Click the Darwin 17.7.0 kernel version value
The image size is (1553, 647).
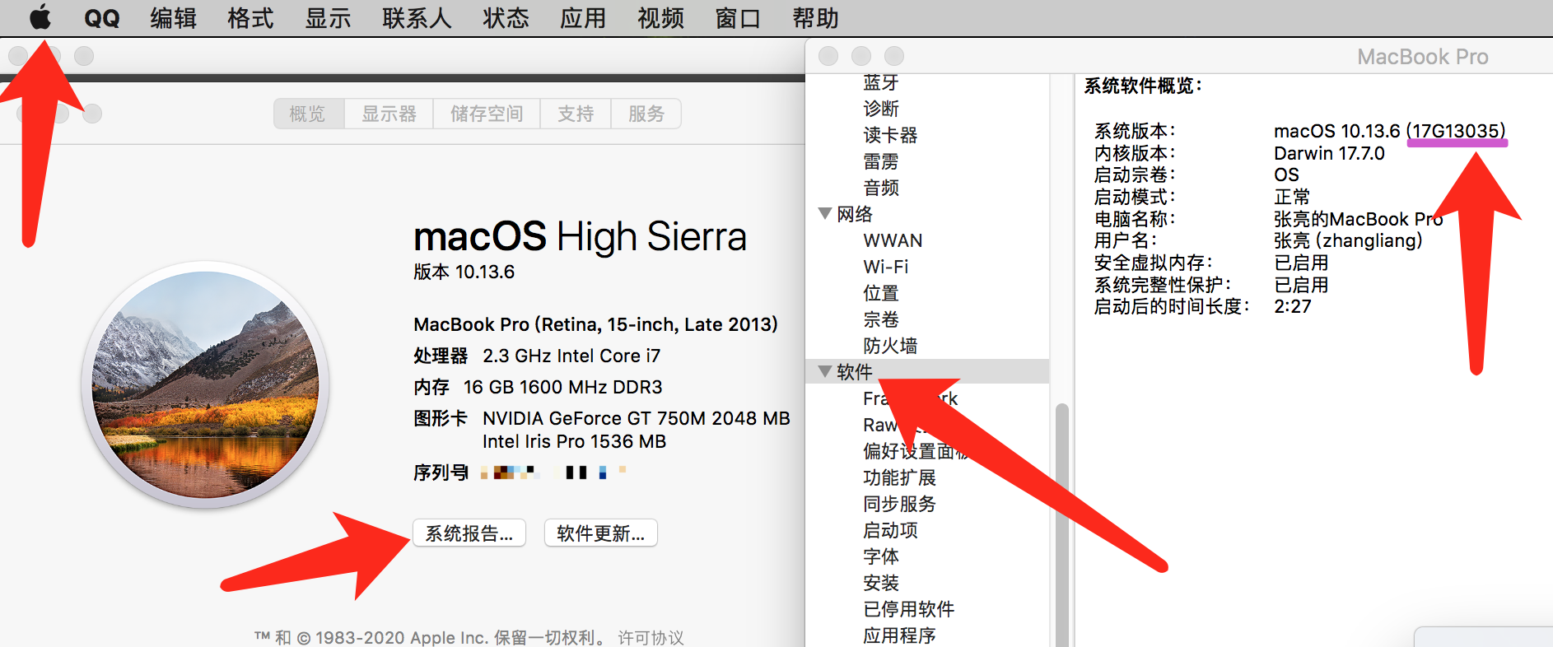coord(1329,153)
